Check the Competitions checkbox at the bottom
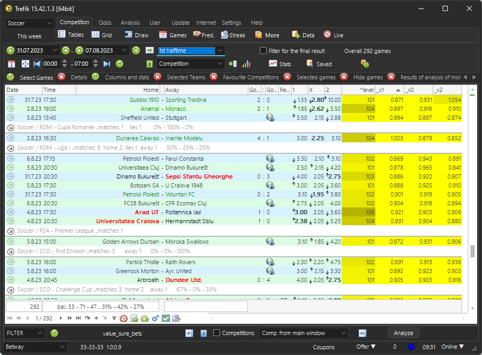Screen dimensions: 482x355 tap(217, 332)
